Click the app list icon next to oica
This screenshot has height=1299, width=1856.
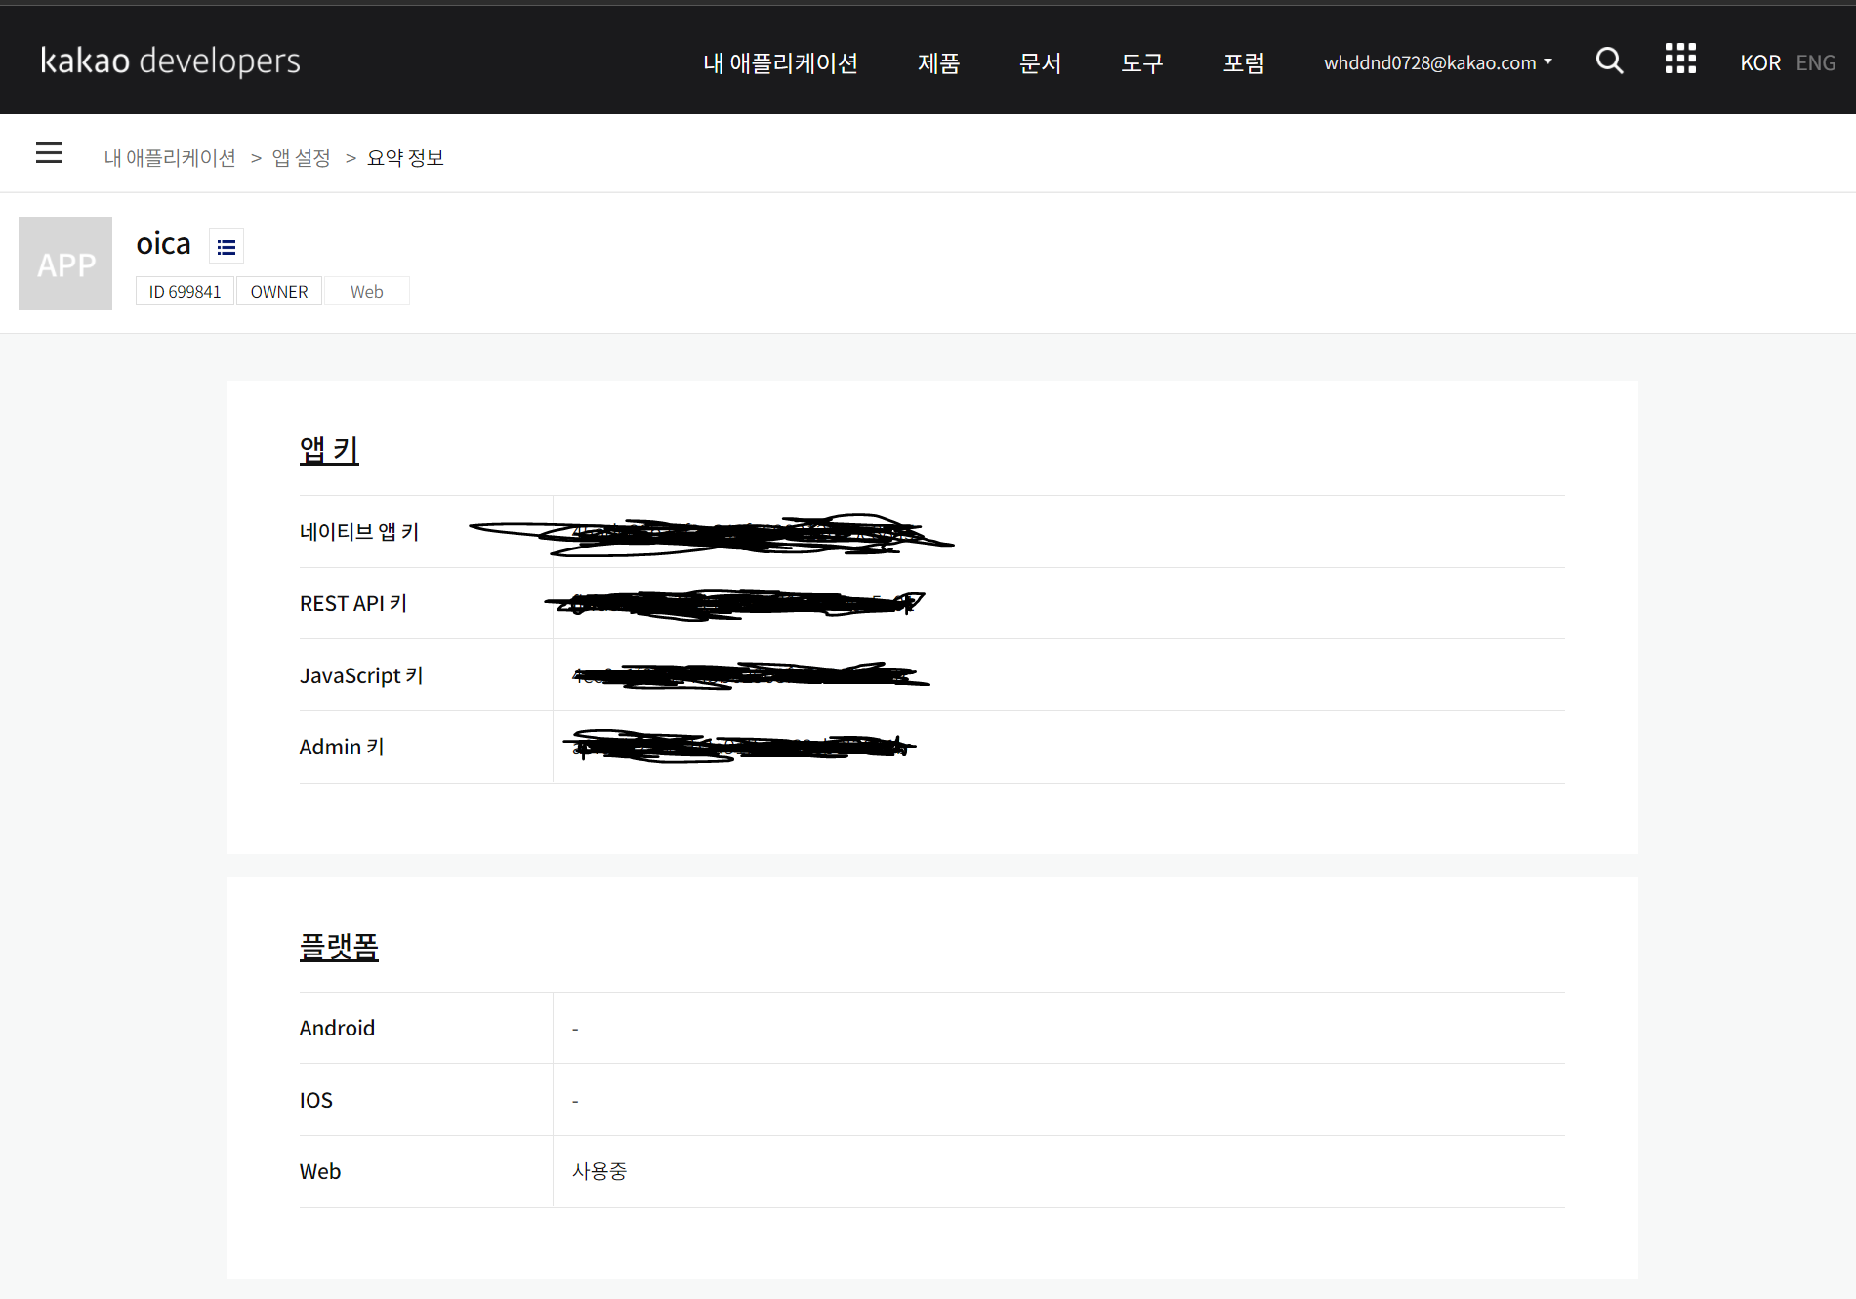tap(227, 247)
